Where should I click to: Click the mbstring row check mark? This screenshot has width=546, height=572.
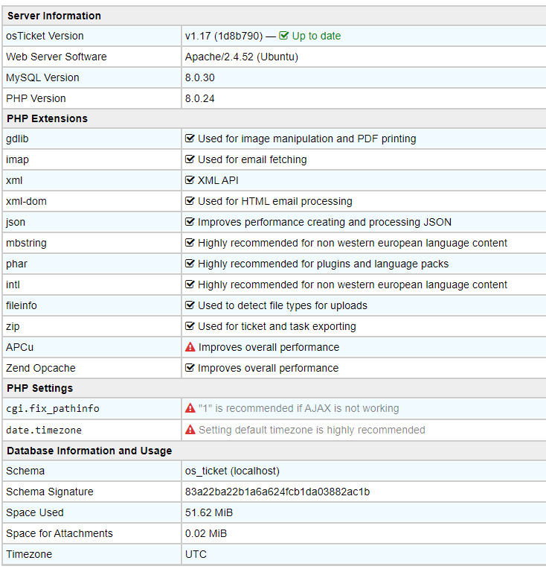pos(190,243)
